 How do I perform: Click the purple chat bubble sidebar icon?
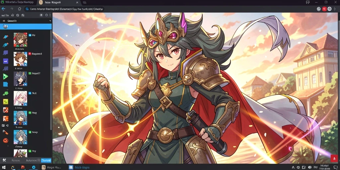click(6, 53)
